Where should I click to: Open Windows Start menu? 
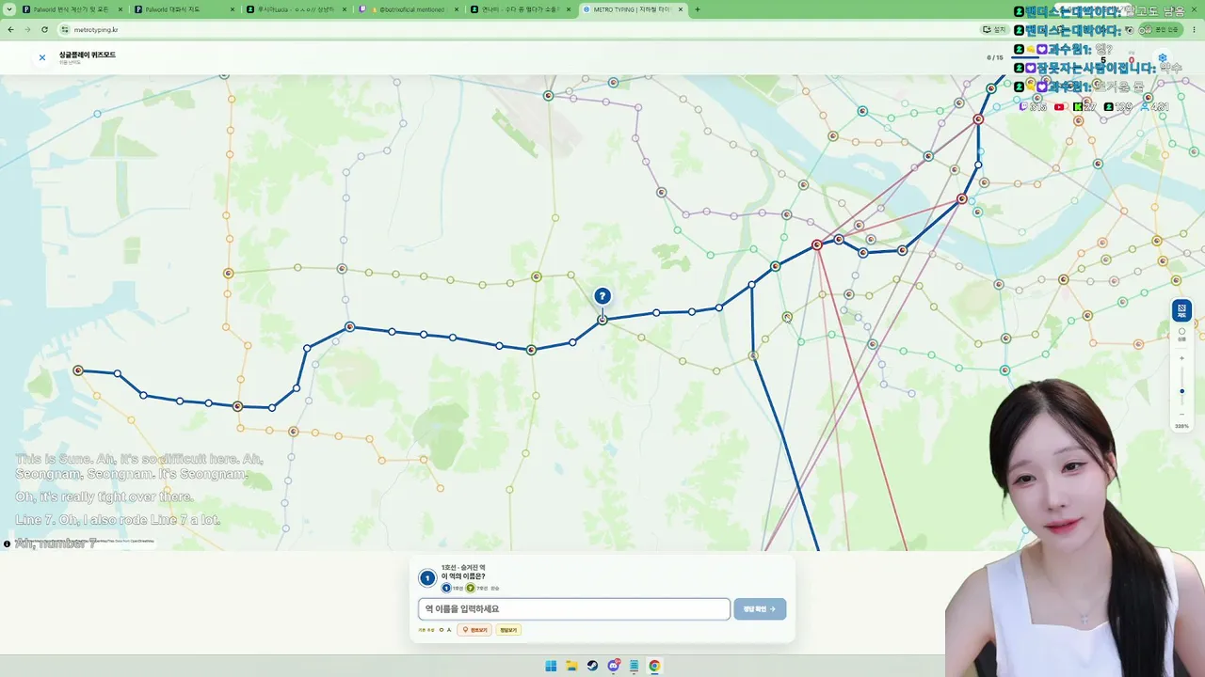point(551,666)
